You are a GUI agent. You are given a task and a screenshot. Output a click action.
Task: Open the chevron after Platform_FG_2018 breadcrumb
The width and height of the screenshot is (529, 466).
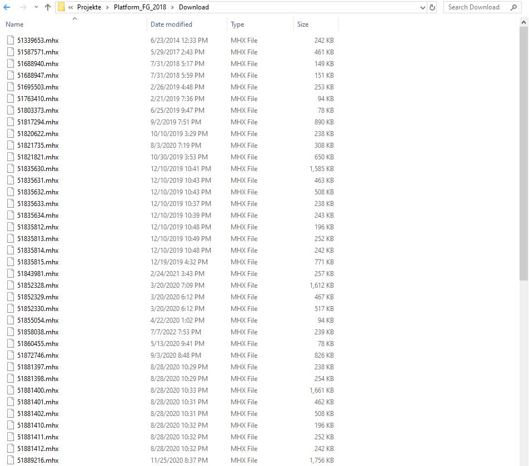pyautogui.click(x=172, y=7)
